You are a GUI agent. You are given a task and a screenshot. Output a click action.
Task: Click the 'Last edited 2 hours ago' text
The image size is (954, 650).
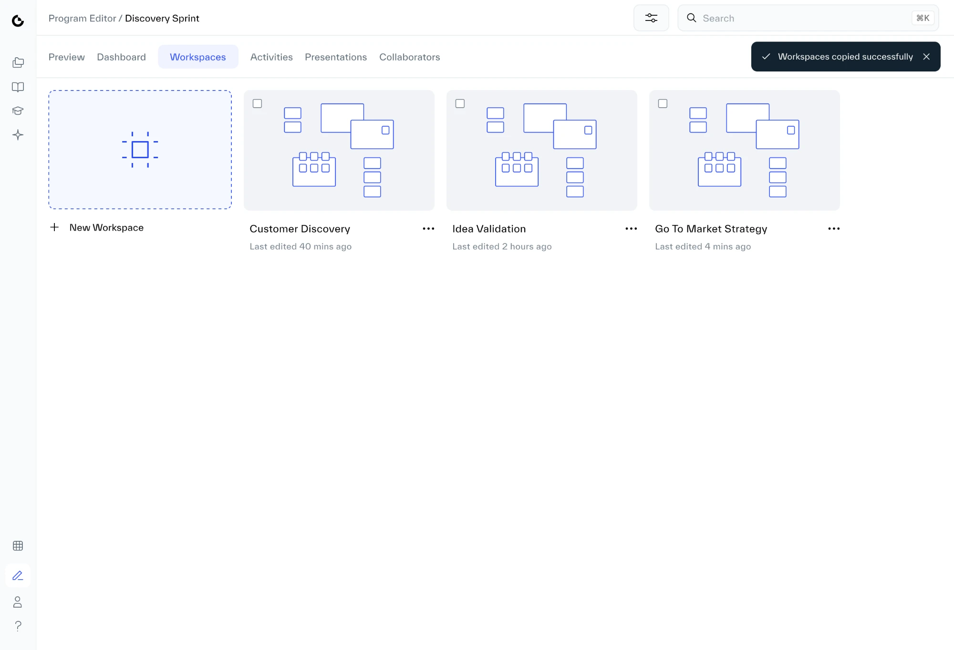(x=502, y=246)
